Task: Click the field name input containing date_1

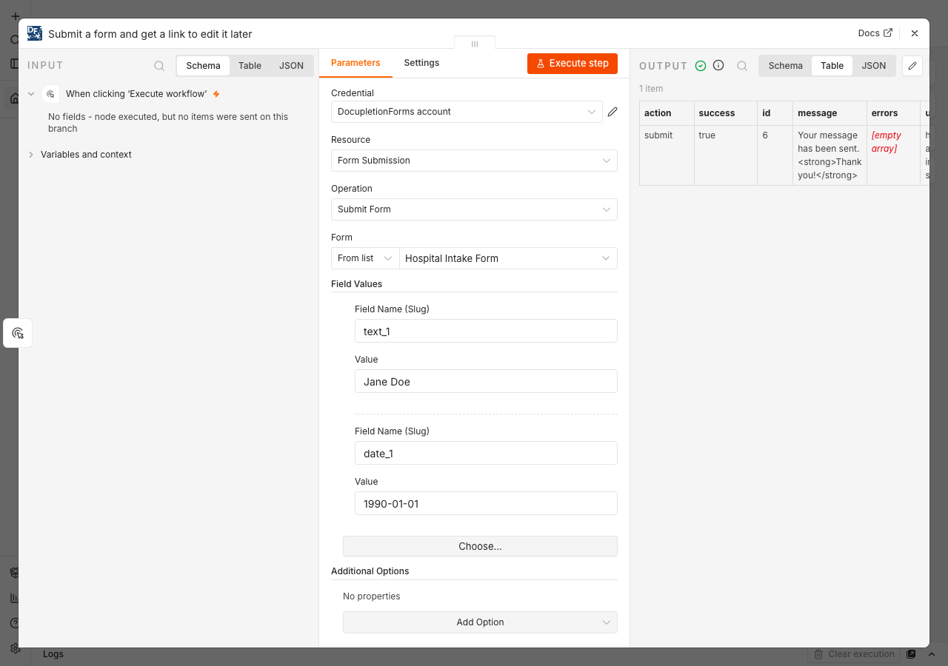Action: pyautogui.click(x=486, y=453)
